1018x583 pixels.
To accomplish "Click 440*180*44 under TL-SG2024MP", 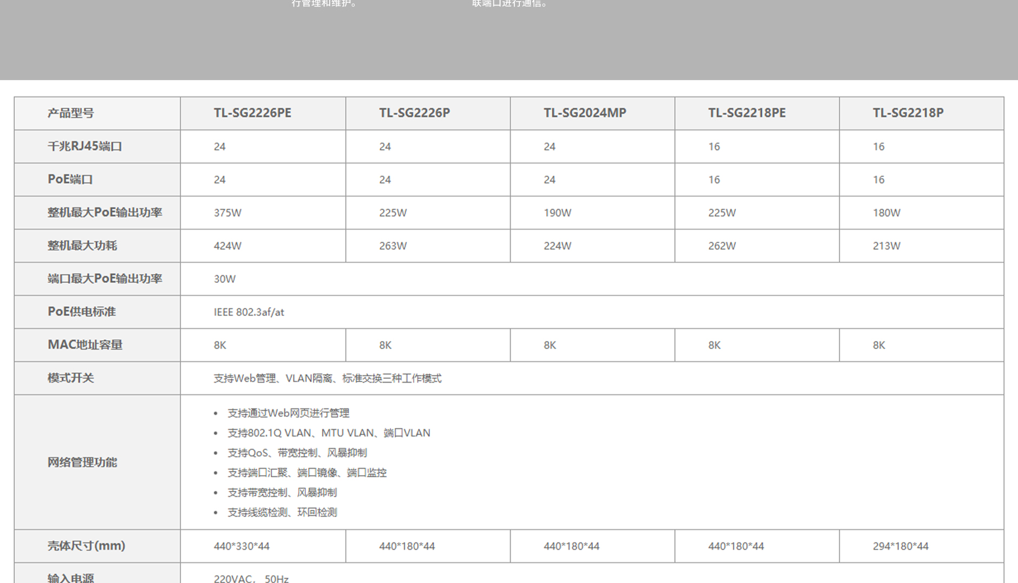I will pos(571,546).
